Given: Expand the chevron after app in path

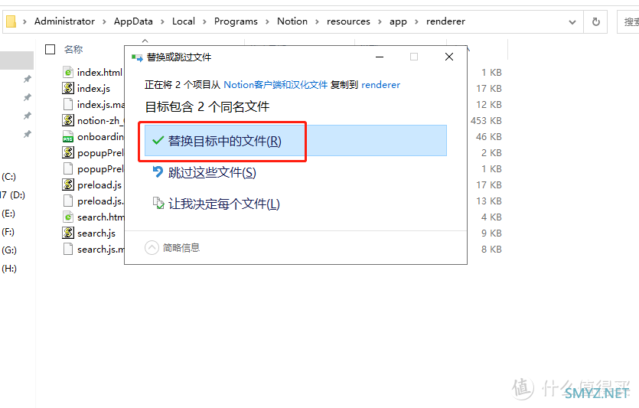Looking at the screenshot, I should (x=416, y=21).
